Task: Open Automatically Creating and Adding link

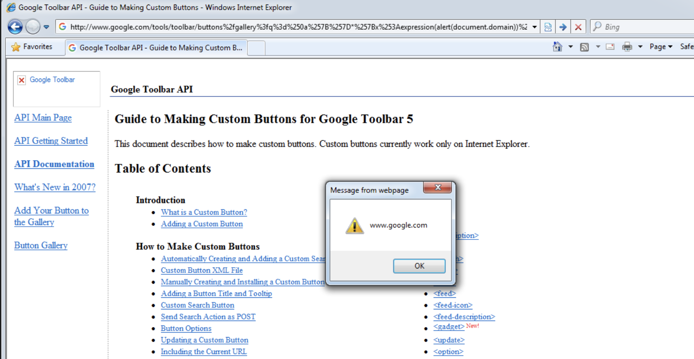Action: pyautogui.click(x=243, y=258)
